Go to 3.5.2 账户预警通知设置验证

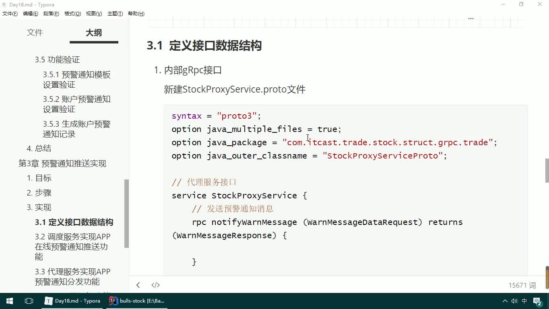(x=77, y=104)
